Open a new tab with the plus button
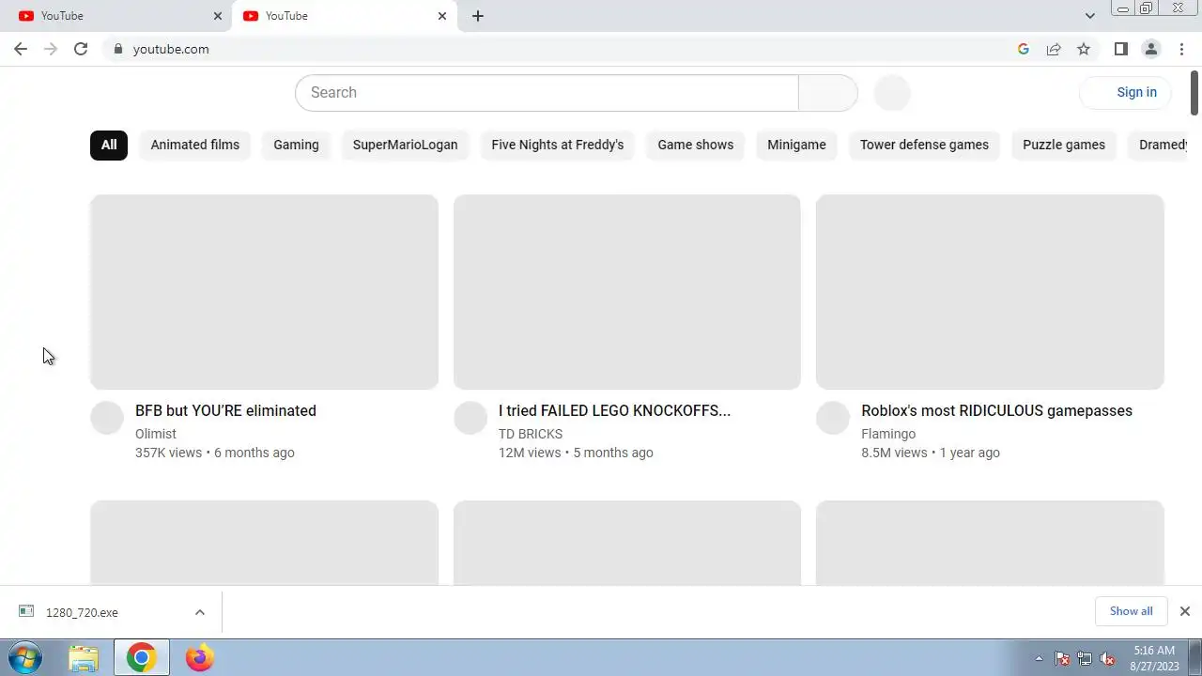The image size is (1202, 676). [x=477, y=16]
